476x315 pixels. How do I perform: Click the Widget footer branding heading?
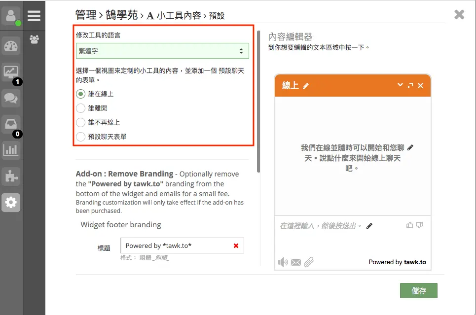pyautogui.click(x=121, y=225)
